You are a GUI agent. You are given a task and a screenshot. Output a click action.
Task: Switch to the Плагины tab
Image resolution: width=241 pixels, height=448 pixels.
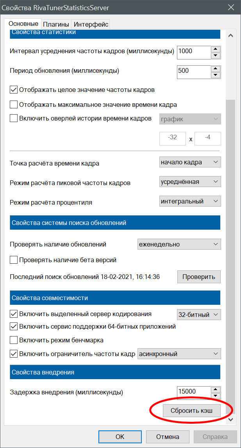click(56, 24)
